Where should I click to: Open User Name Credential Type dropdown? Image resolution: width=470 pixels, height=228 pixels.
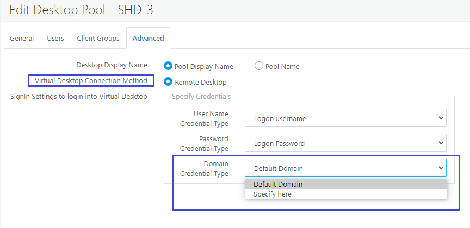pos(345,118)
